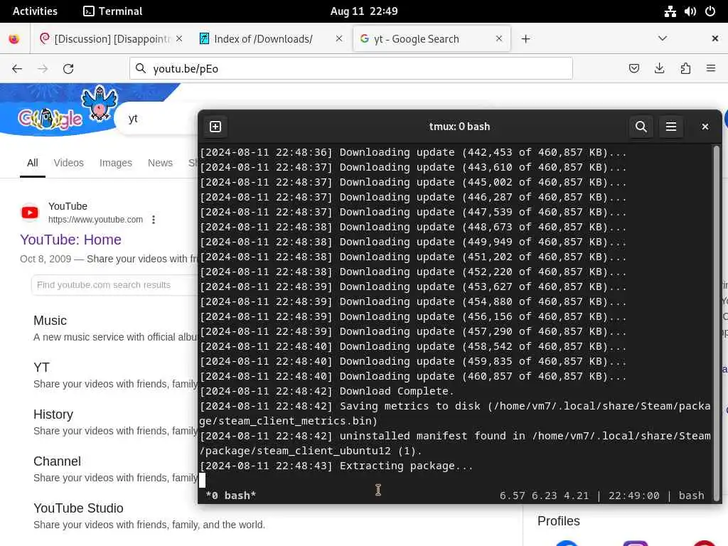Viewport: 728px width, 546px height.
Task: Switch to the Images search tab
Action: coord(116,163)
